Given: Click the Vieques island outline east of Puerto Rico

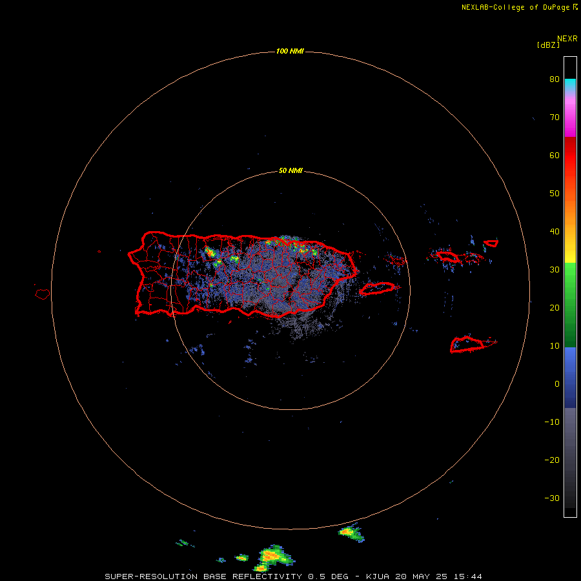Looking at the screenshot, I should (377, 289).
